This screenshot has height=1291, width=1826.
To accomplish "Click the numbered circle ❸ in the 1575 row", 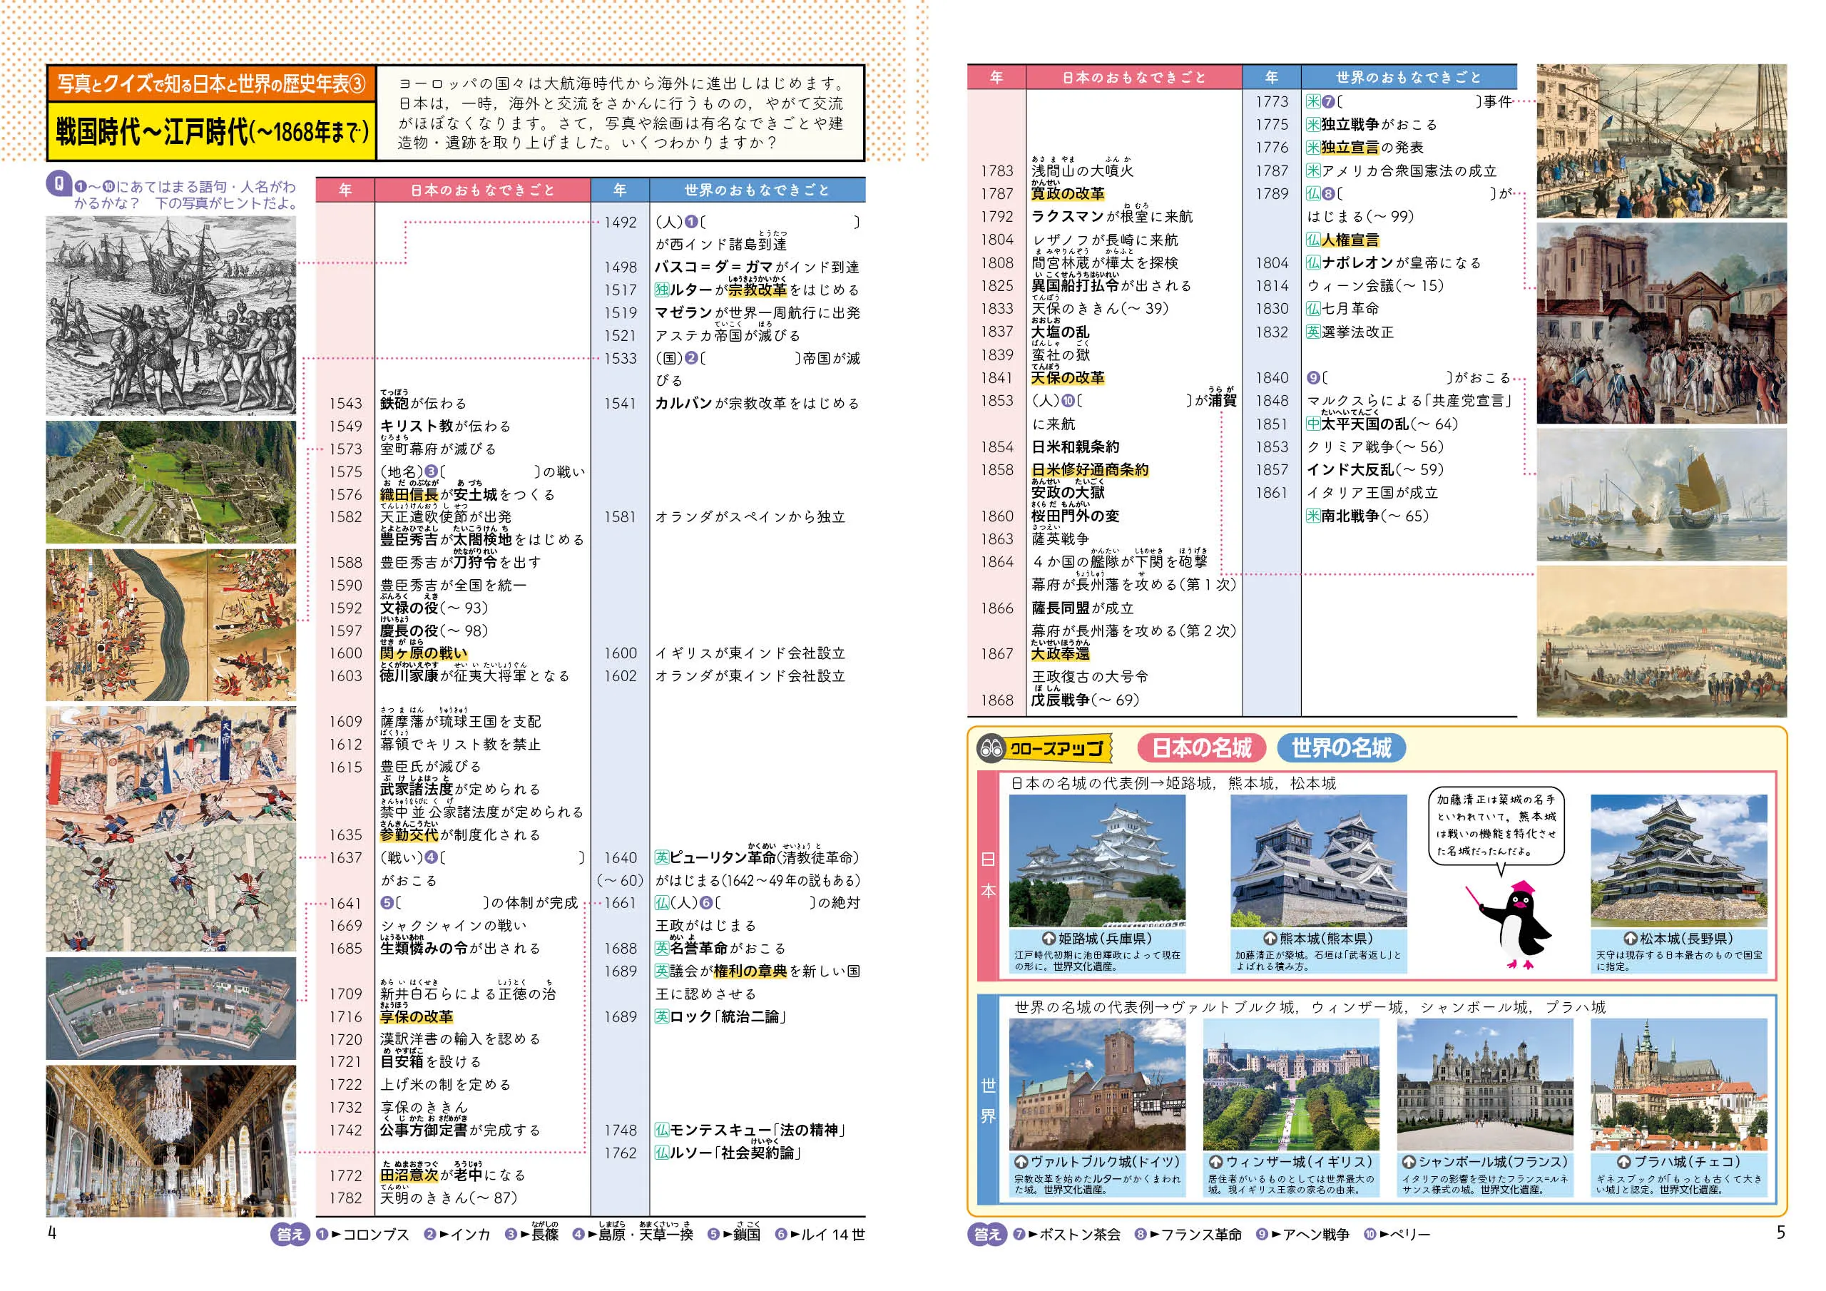I will click(430, 471).
